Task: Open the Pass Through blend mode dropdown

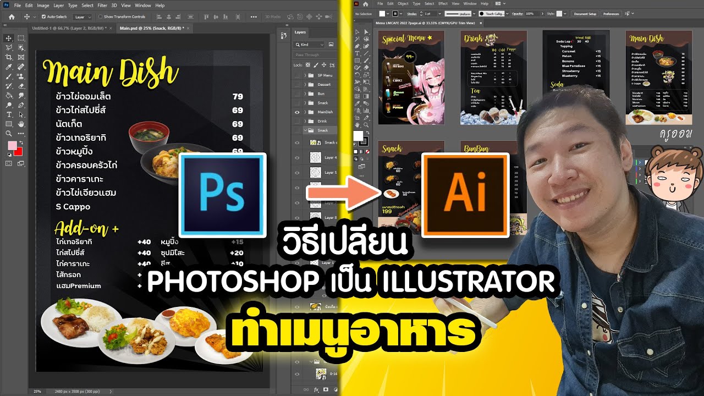Action: coord(315,55)
